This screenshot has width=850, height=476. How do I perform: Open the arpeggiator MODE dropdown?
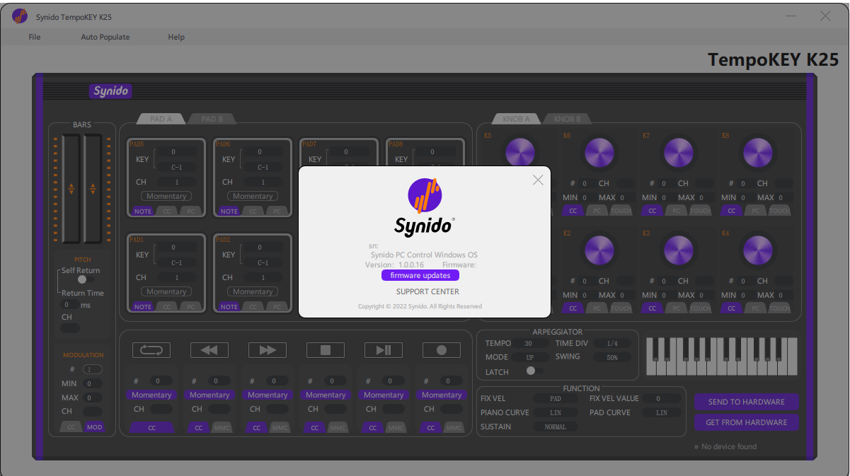click(529, 357)
